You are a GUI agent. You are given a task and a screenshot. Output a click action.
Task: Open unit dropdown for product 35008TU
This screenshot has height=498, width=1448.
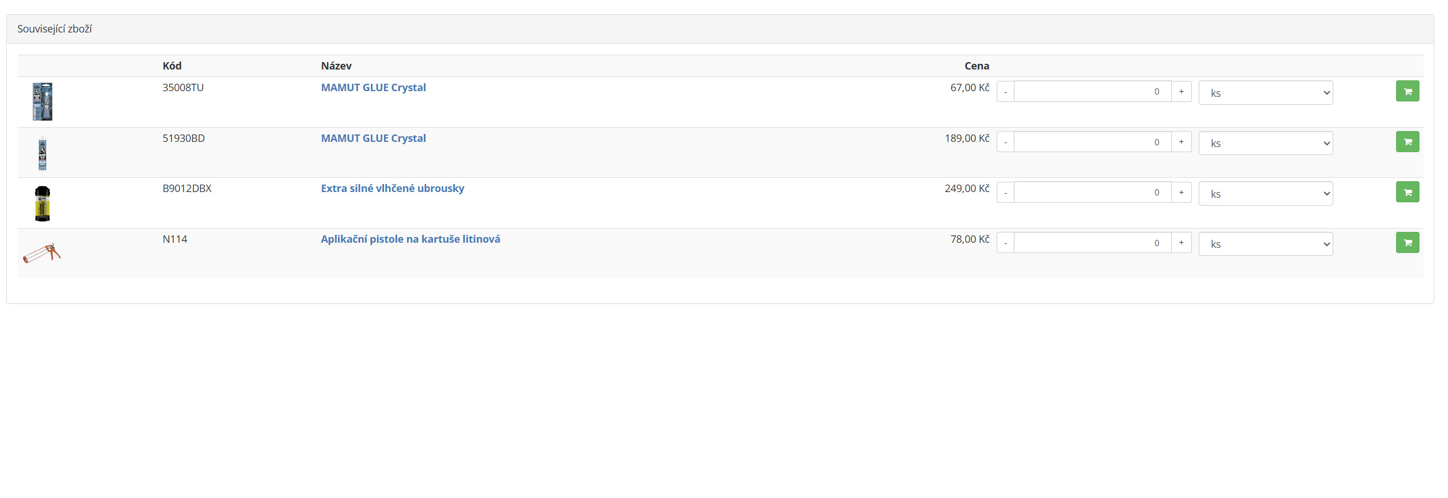(x=1265, y=93)
